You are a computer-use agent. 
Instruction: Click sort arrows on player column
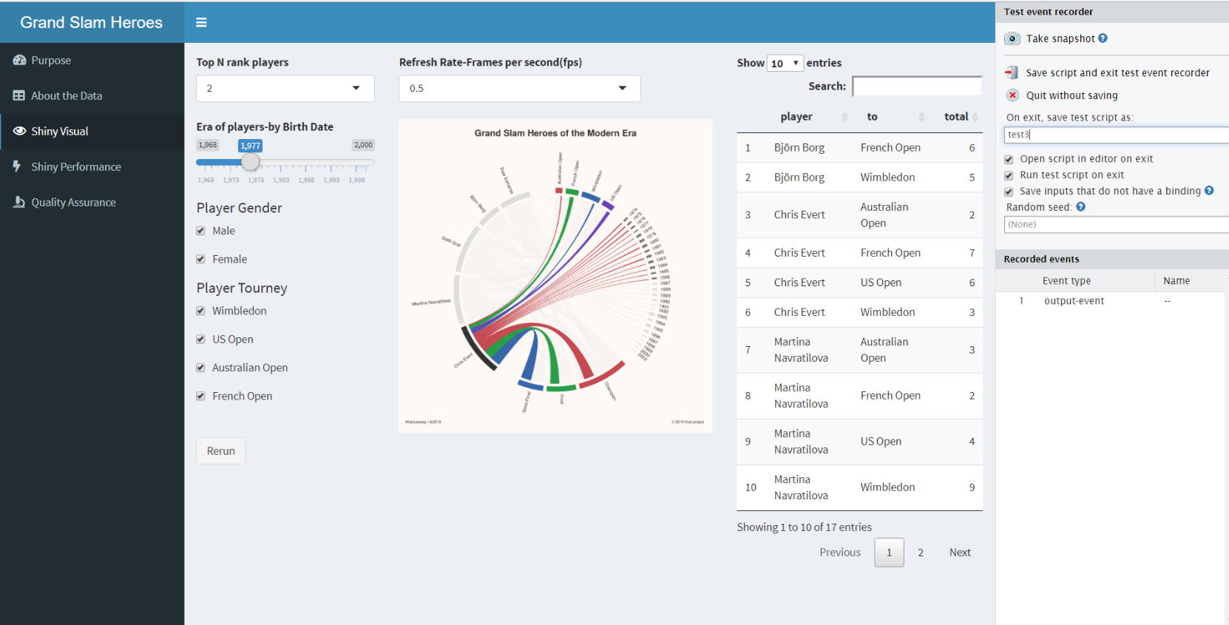[x=844, y=117]
